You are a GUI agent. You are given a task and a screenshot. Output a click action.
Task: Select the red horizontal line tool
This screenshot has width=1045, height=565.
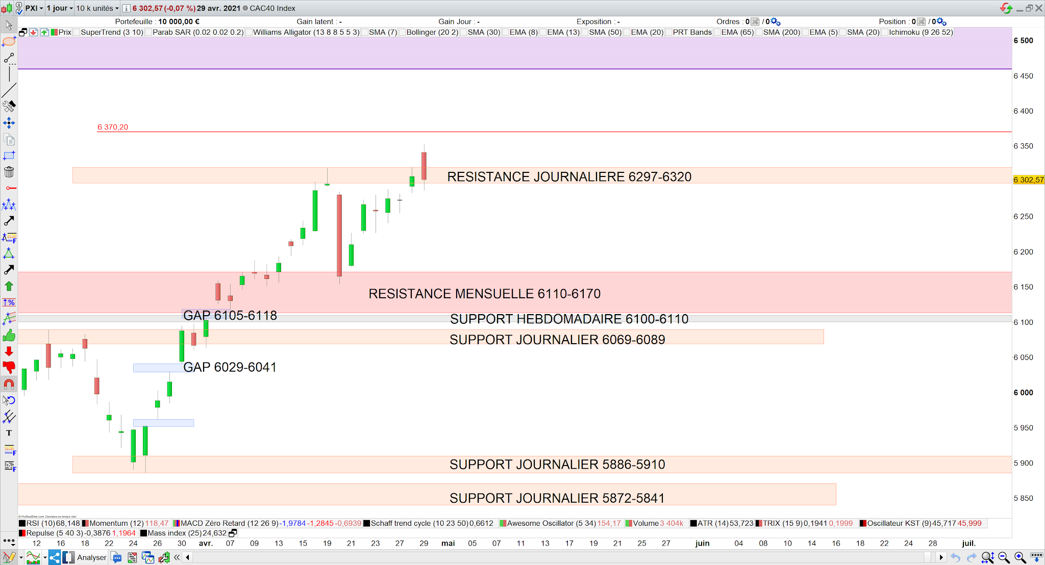coord(10,188)
